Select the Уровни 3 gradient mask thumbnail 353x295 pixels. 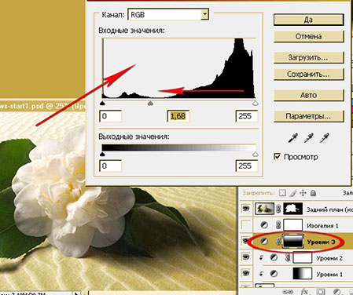coord(293,241)
